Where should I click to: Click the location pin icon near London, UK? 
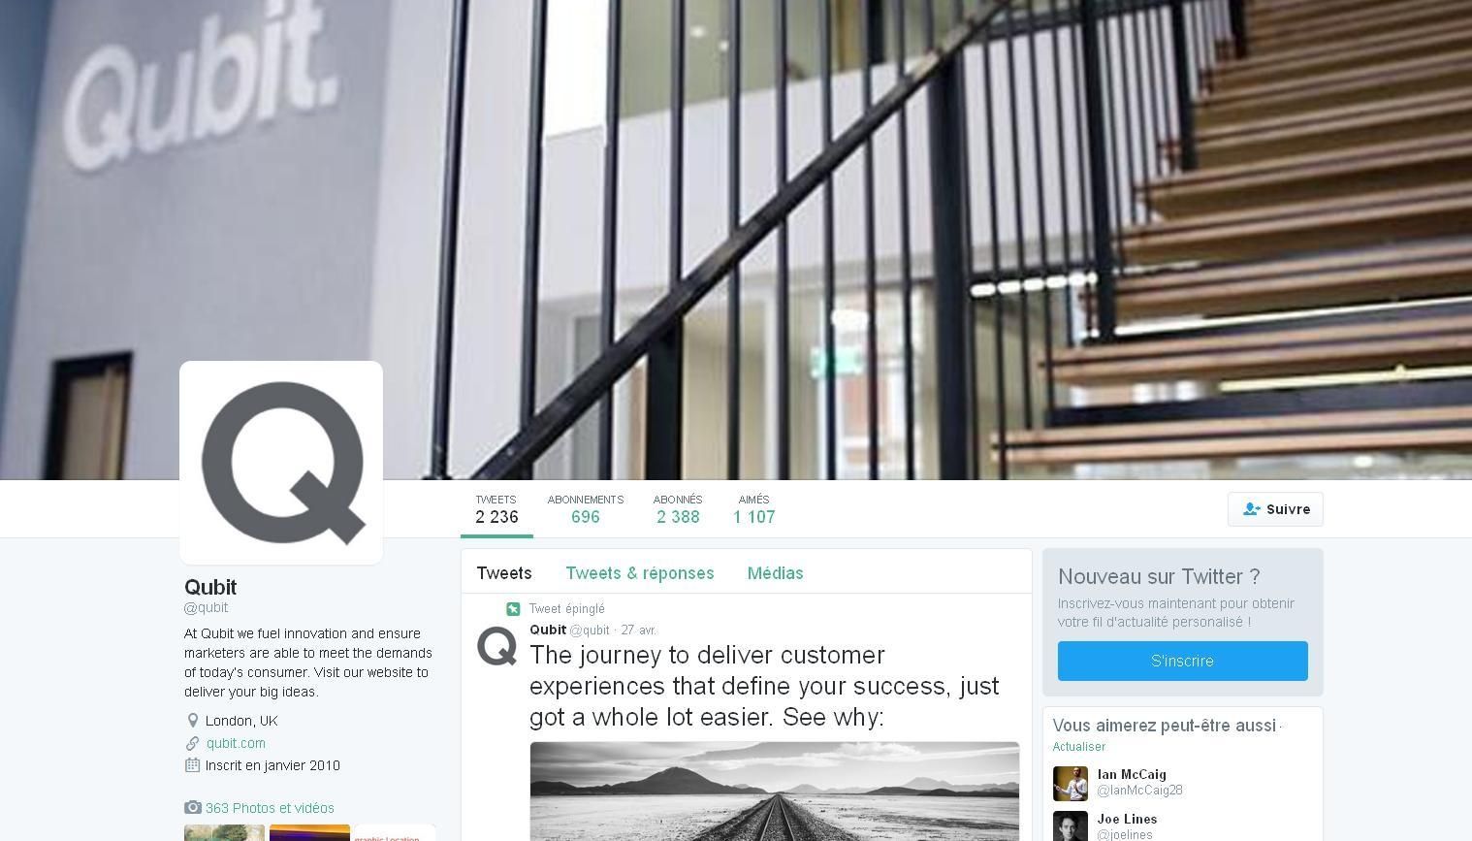[192, 721]
